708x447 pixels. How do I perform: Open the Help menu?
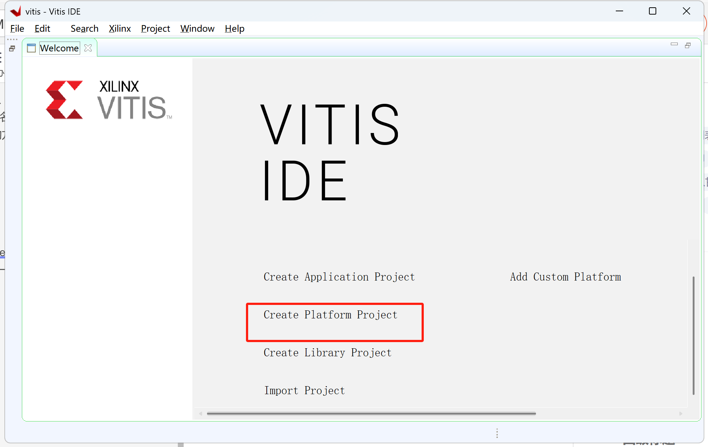click(x=234, y=28)
